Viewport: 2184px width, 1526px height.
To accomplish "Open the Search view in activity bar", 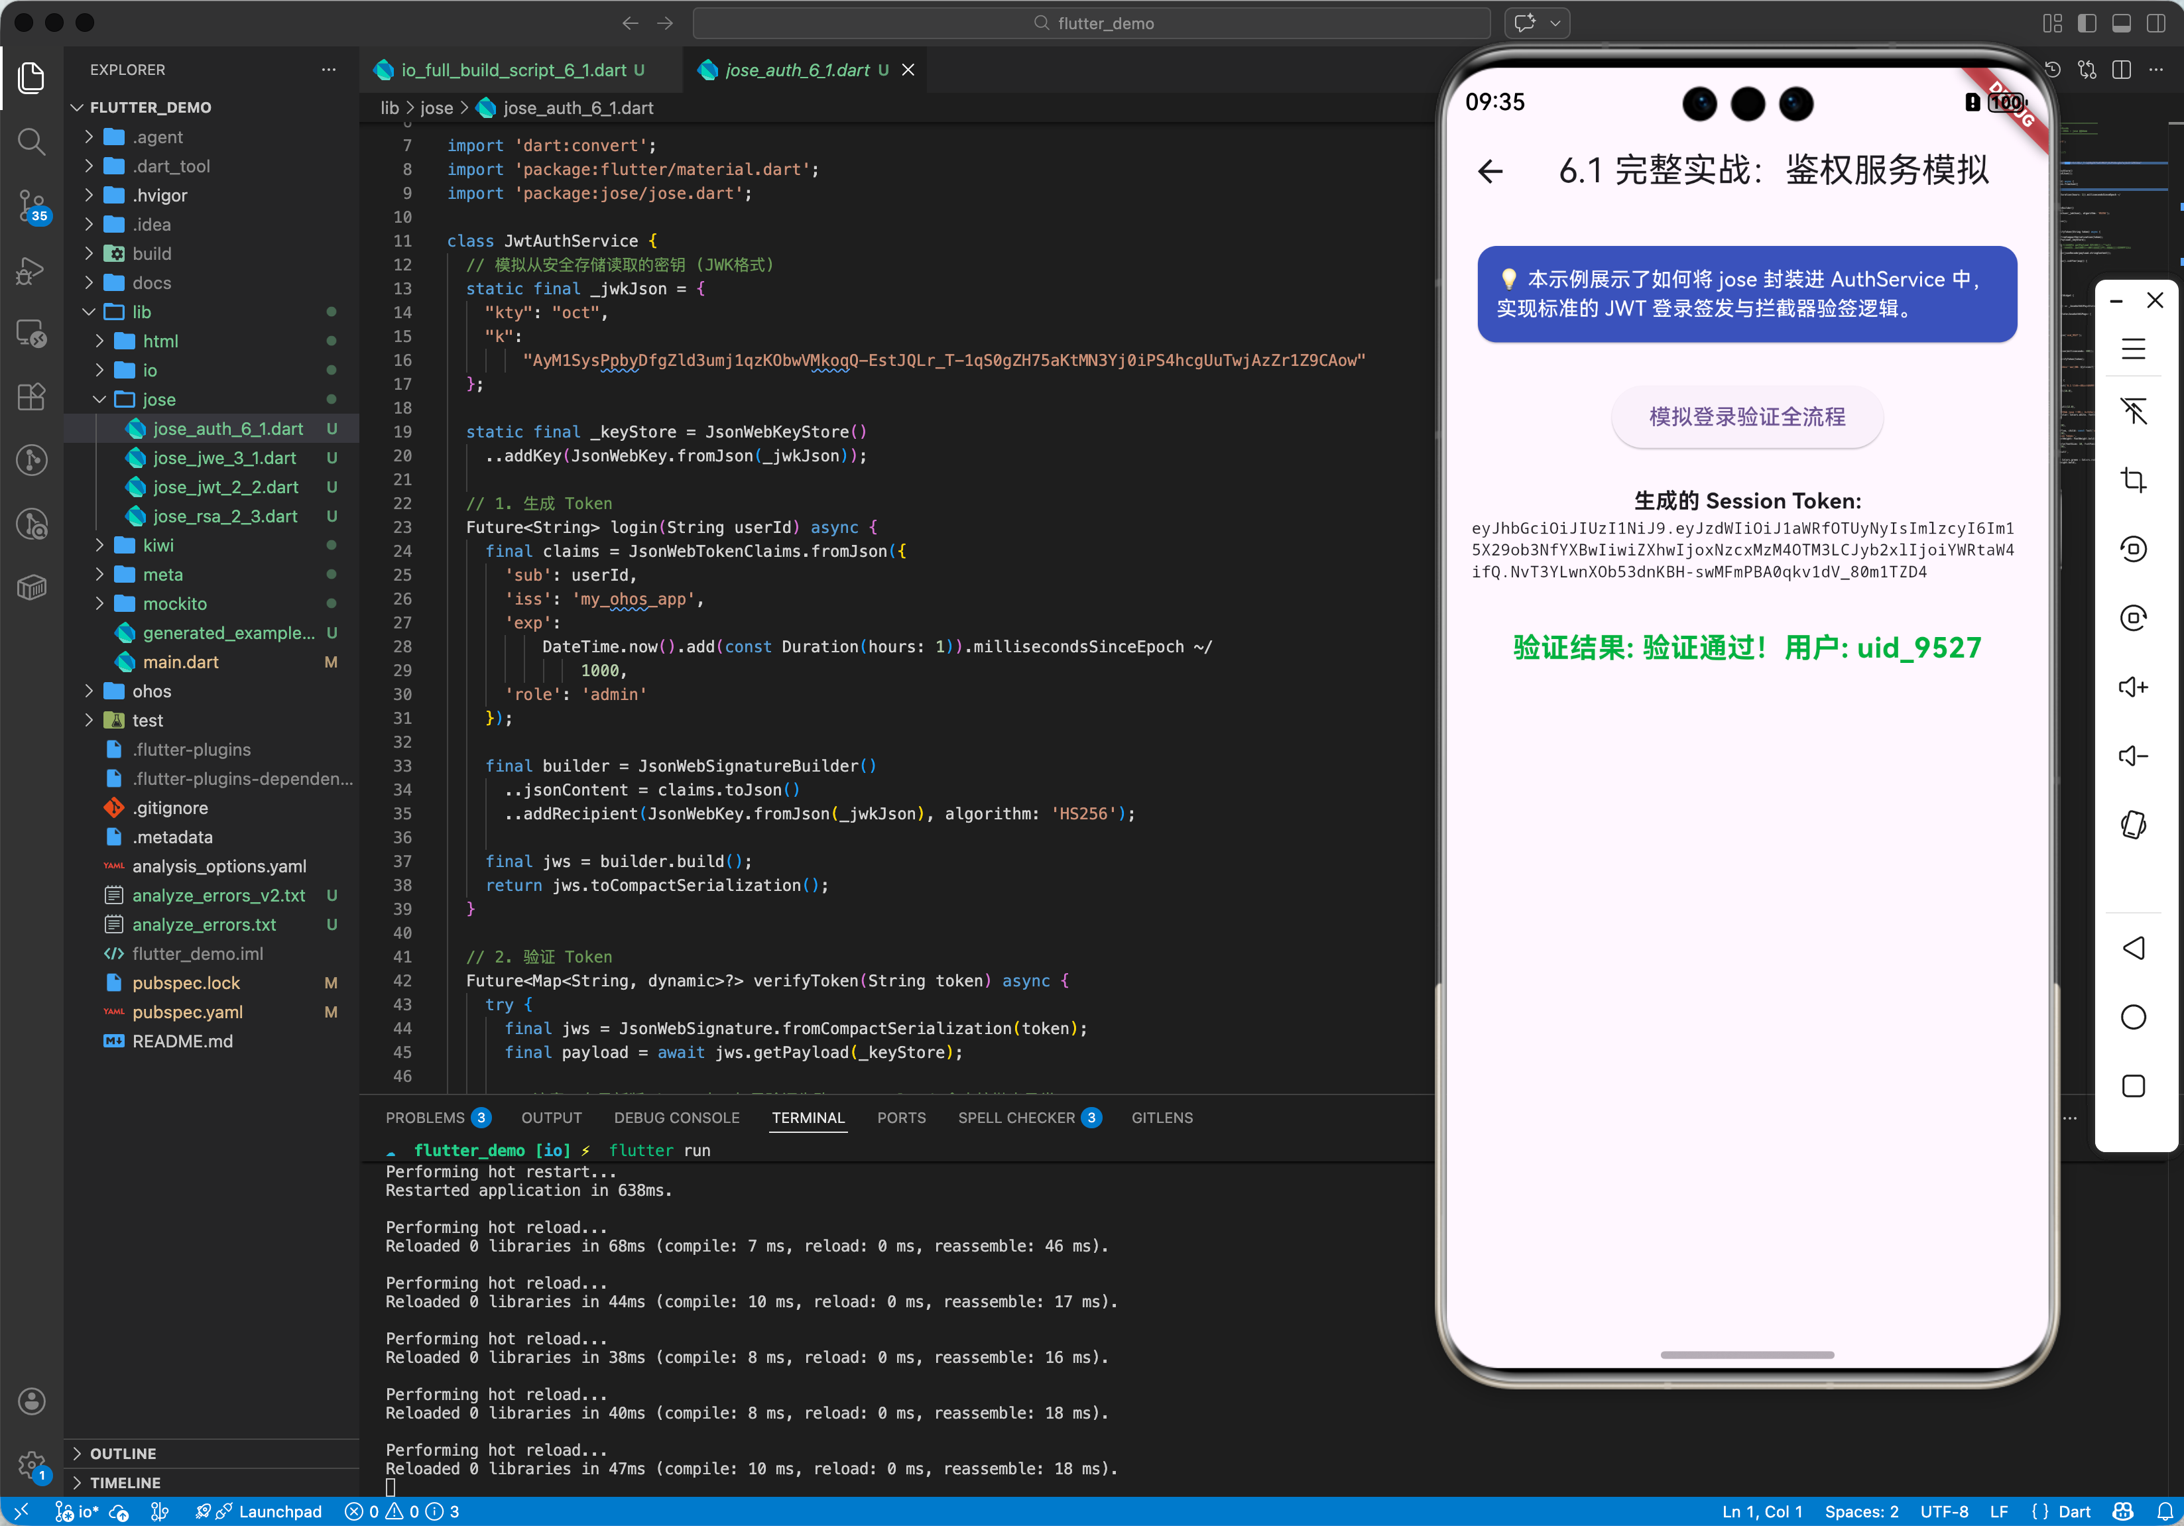I will tap(31, 142).
